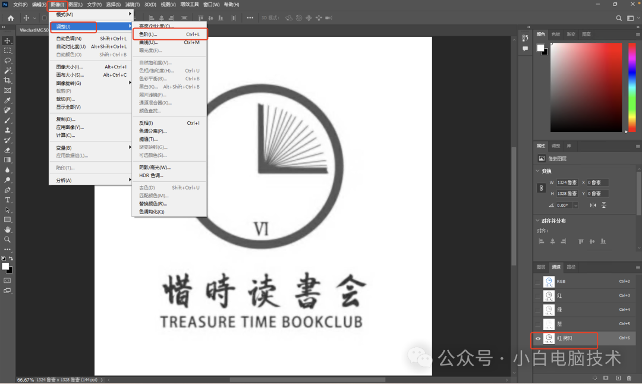The image size is (642, 384).
Task: Select the Dodge tool
Action: tap(7, 180)
